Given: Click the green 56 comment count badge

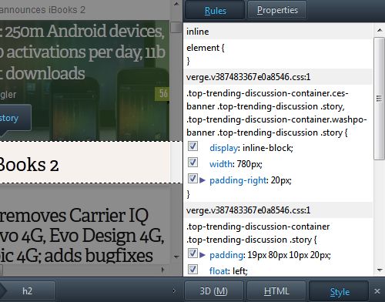Looking at the screenshot, I should (x=162, y=94).
